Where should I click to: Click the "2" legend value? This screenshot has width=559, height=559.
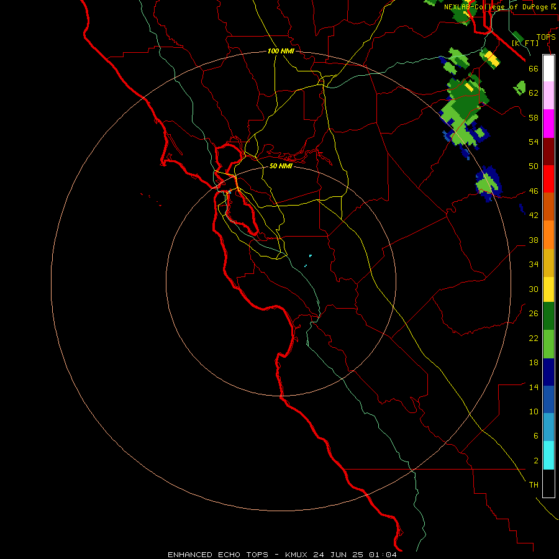[535, 461]
